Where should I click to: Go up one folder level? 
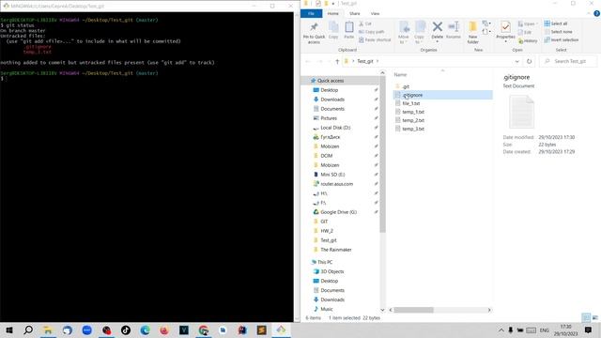click(337, 61)
